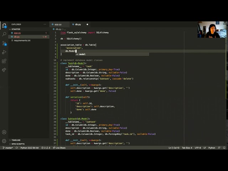This screenshot has width=228, height=171.
Task: Click 'def serialize(self):' line
Action: pos(78,97)
